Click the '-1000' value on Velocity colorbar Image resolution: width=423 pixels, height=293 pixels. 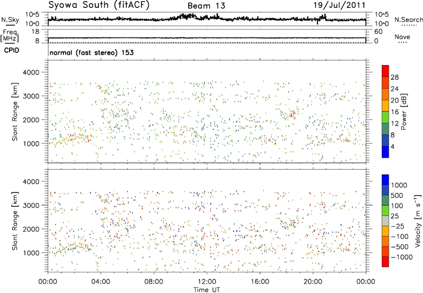tap(401, 257)
